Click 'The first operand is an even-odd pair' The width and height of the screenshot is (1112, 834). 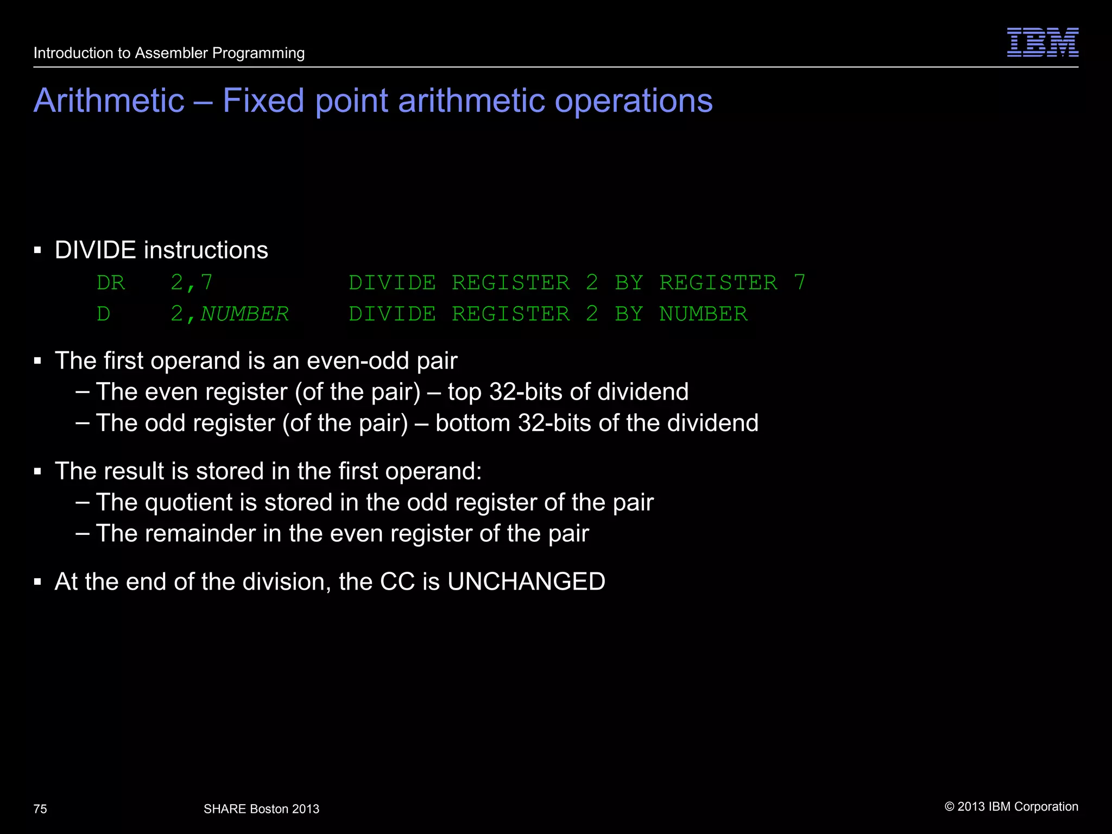256,361
